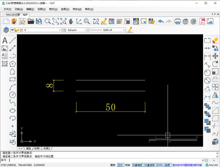Image resolution: width=220 pixels, height=167 pixels.
Task: Expand the layer 0 dropdown
Action: coord(59,30)
